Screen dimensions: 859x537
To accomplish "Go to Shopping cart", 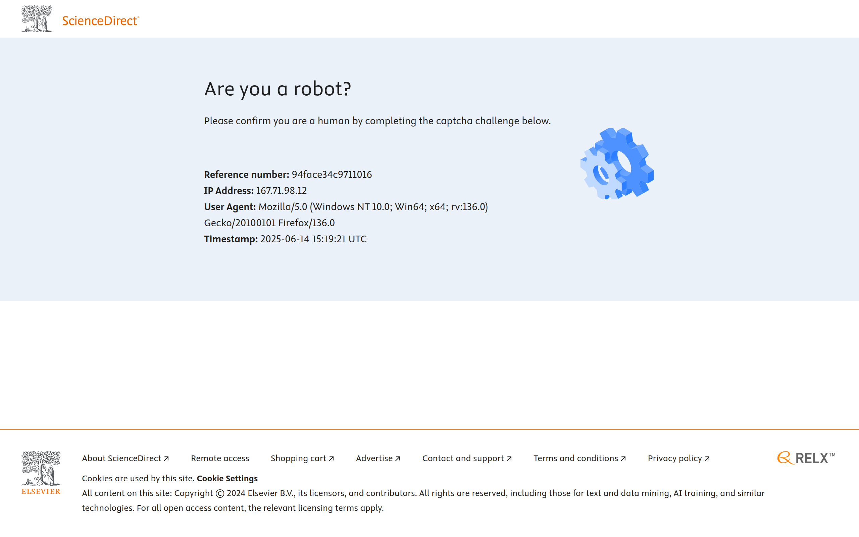I will (x=302, y=458).
